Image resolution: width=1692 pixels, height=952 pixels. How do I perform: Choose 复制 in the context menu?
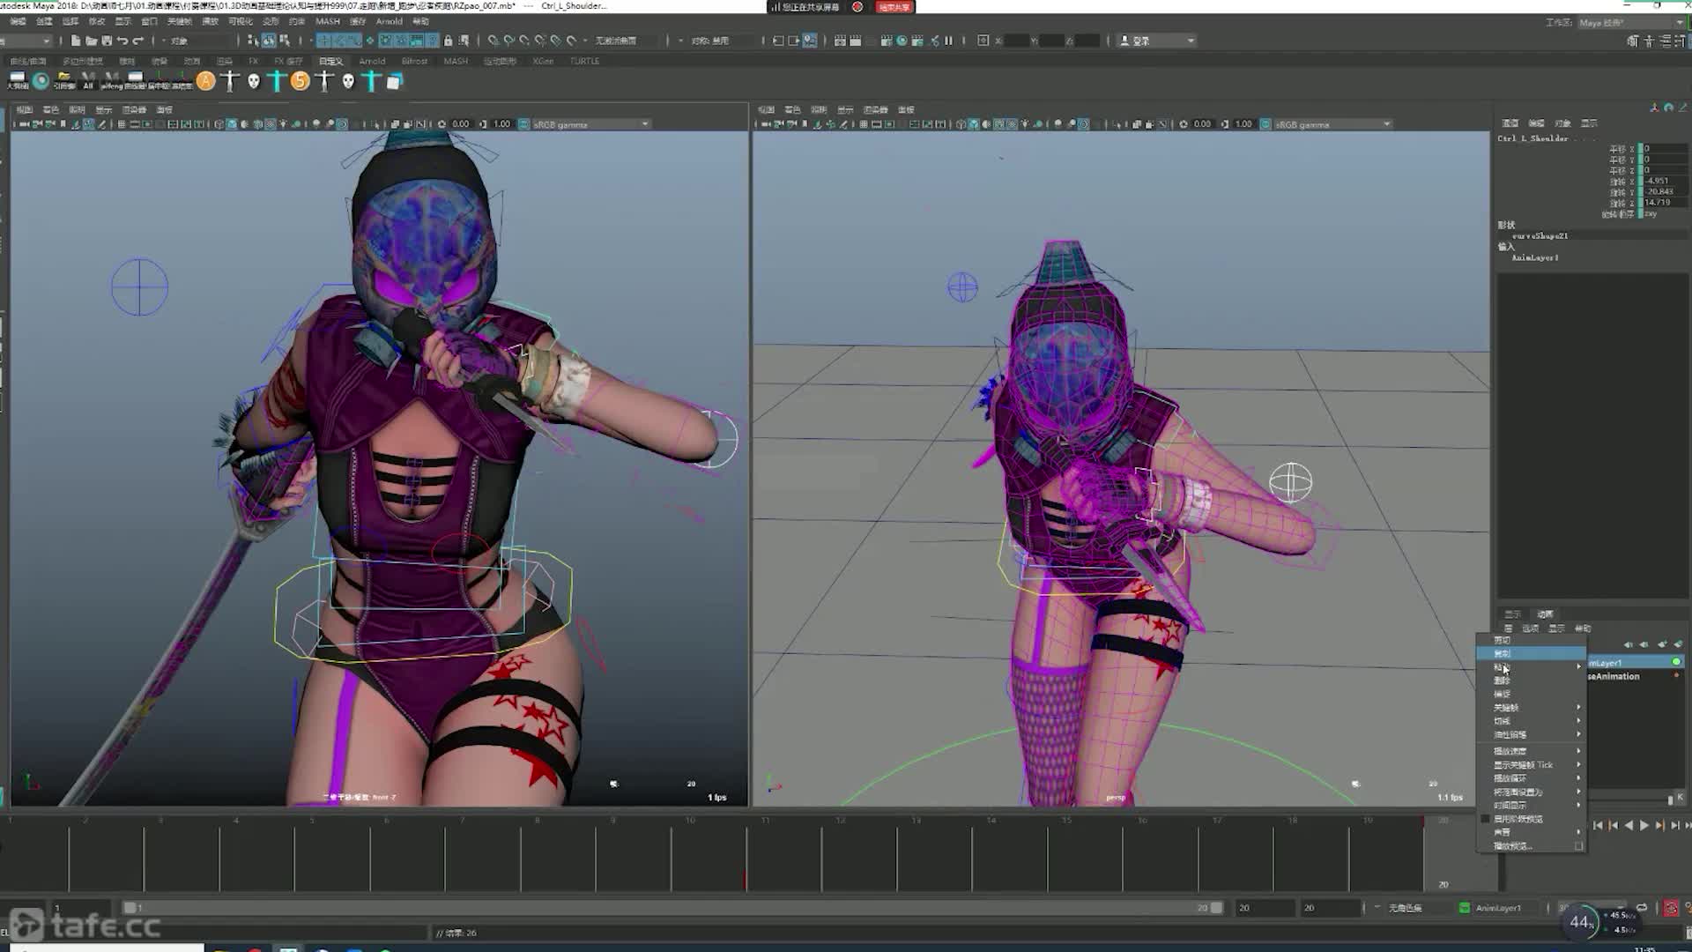point(1532,653)
